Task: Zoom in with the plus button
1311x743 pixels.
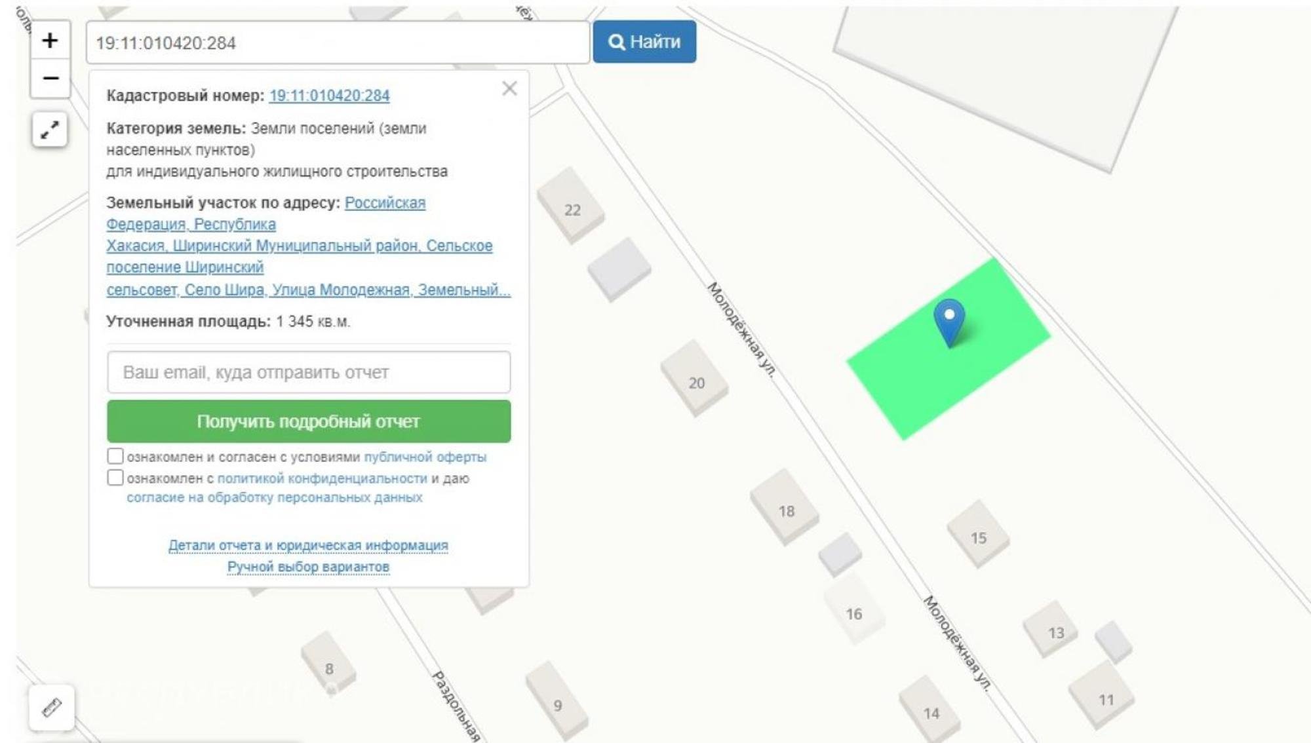Action: (50, 41)
